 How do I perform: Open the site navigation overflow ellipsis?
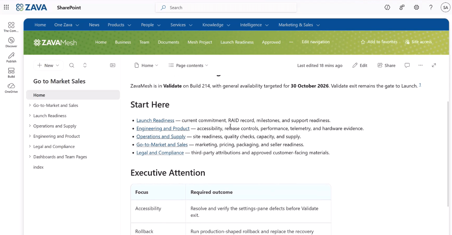coord(291,42)
